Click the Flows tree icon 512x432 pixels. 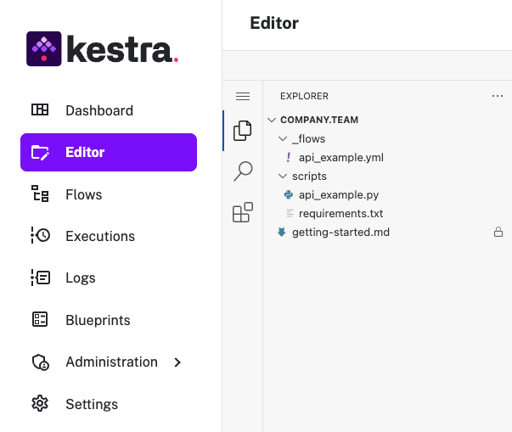pyautogui.click(x=40, y=194)
